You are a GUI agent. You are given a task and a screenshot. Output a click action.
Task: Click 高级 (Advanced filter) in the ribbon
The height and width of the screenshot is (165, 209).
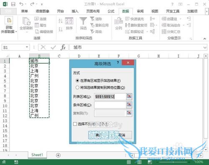click(96, 32)
